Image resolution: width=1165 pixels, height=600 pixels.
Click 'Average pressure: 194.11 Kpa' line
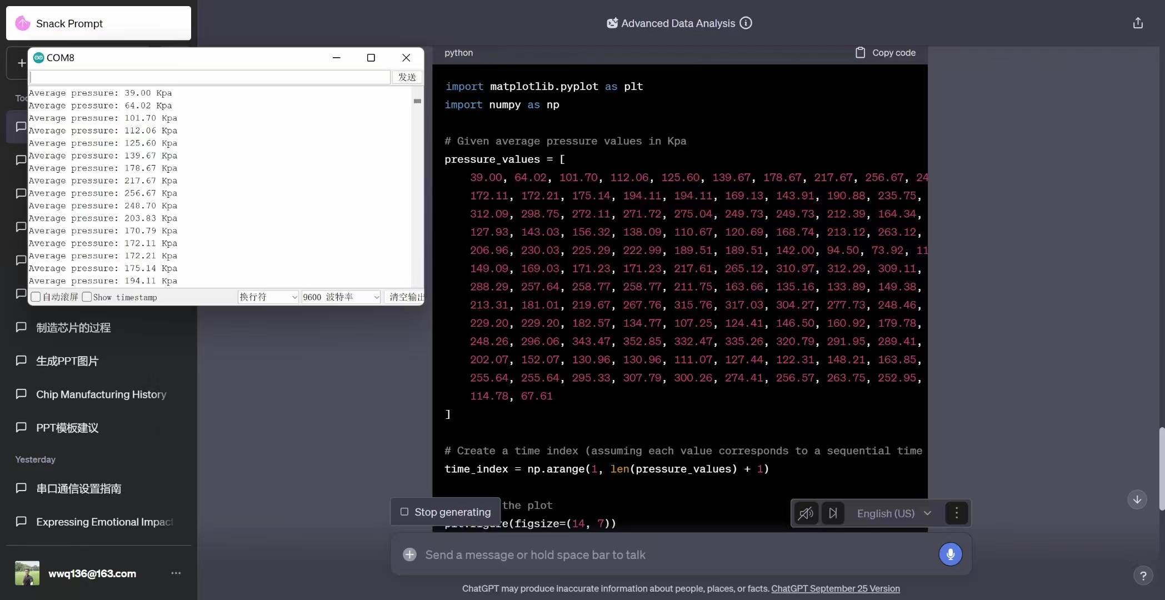[103, 281]
